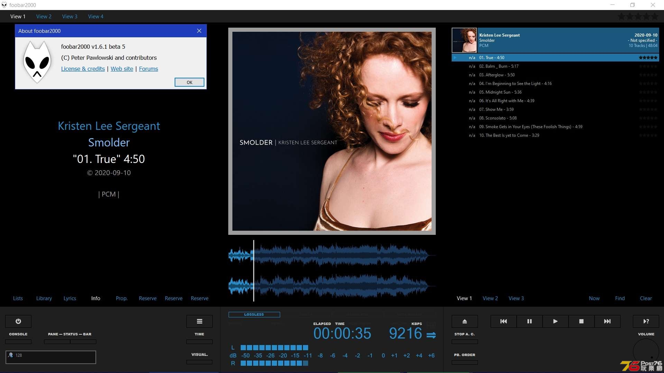
Task: Click the volume knob
Action: click(646, 352)
